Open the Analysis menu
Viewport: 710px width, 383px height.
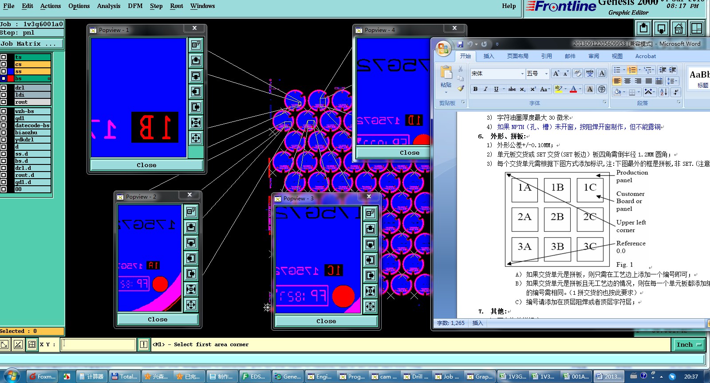[109, 6]
